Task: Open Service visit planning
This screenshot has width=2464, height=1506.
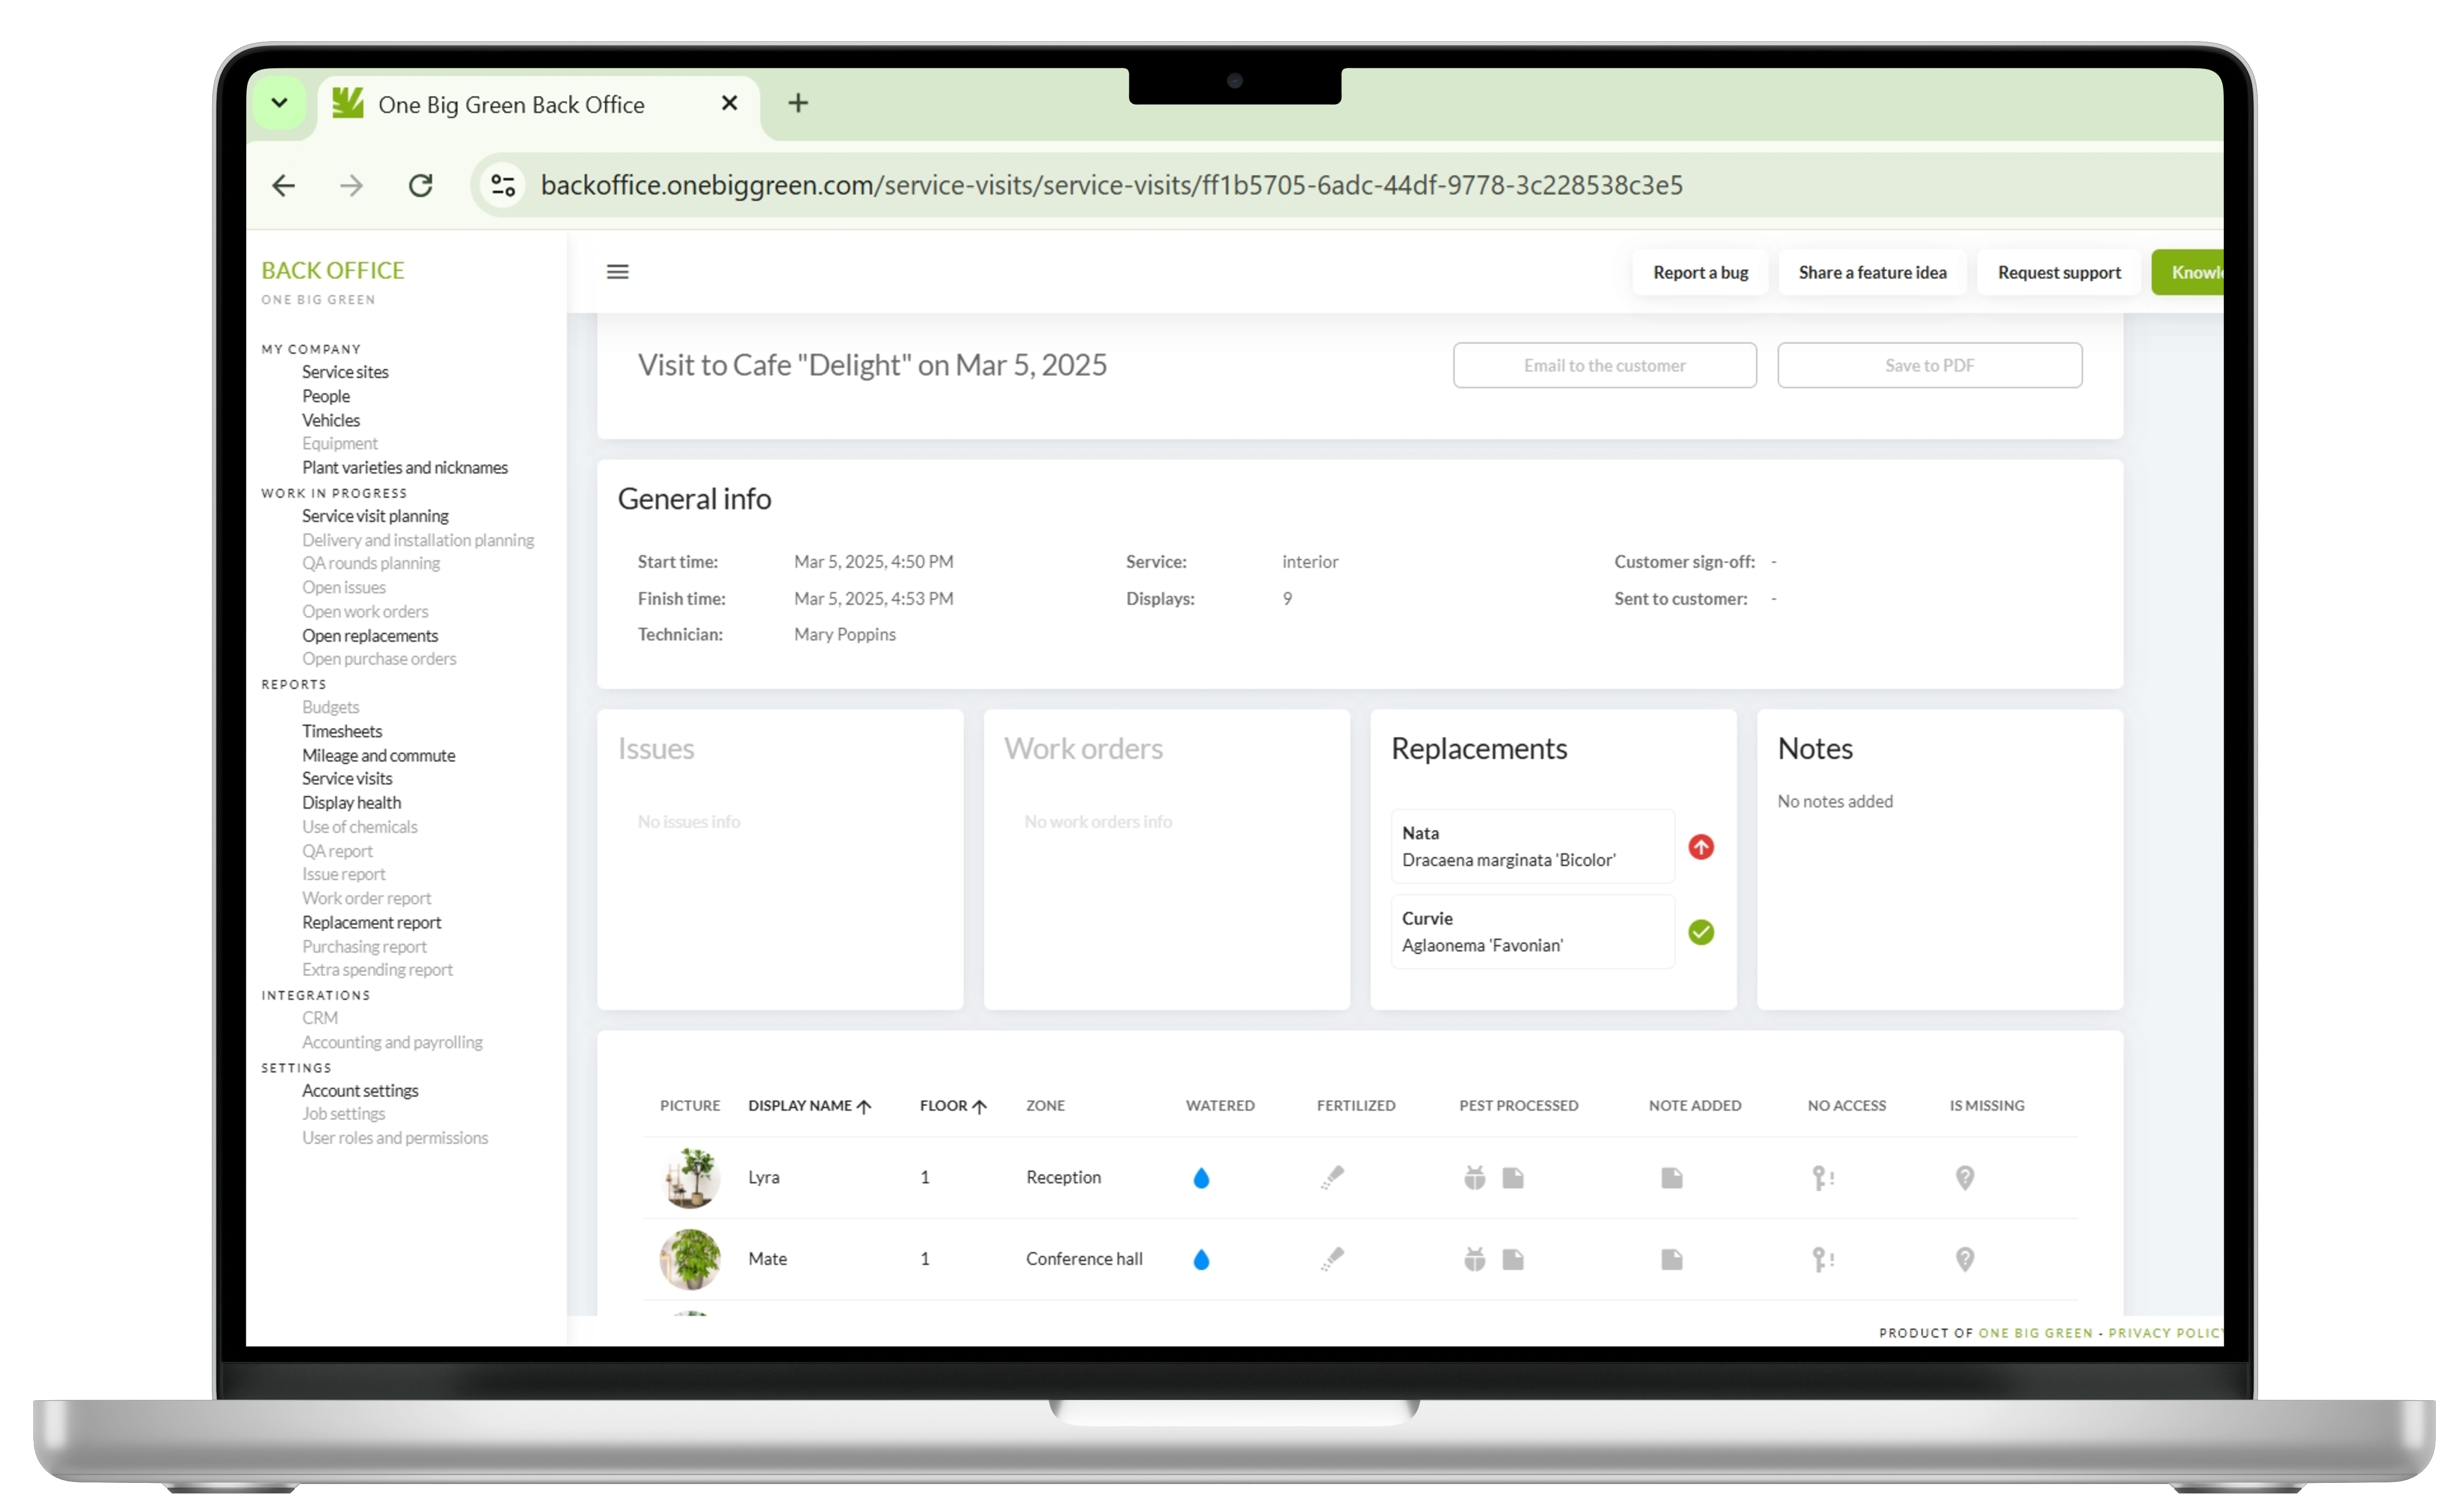Action: 375,516
